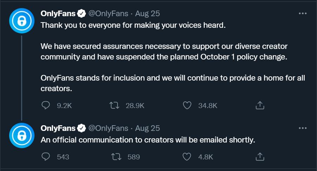Open OnlyFans display name on first tweet
The width and height of the screenshot is (317, 171).
tap(58, 14)
